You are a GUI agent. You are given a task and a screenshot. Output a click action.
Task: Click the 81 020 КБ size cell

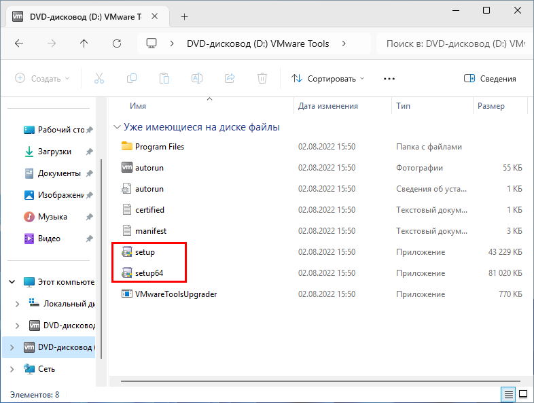pyautogui.click(x=505, y=273)
